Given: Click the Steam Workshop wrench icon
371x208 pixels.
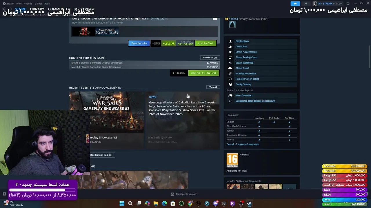Looking at the screenshot, I should pyautogui.click(x=230, y=63).
